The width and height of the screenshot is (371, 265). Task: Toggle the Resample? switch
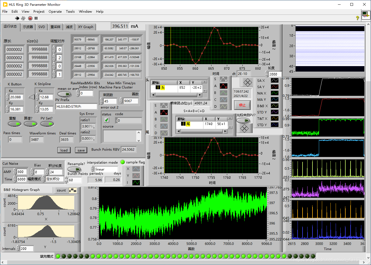74,169
